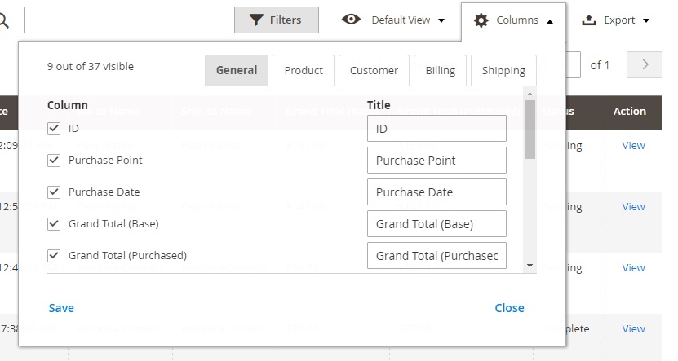
Task: Switch to the Customer tab
Action: tap(374, 70)
